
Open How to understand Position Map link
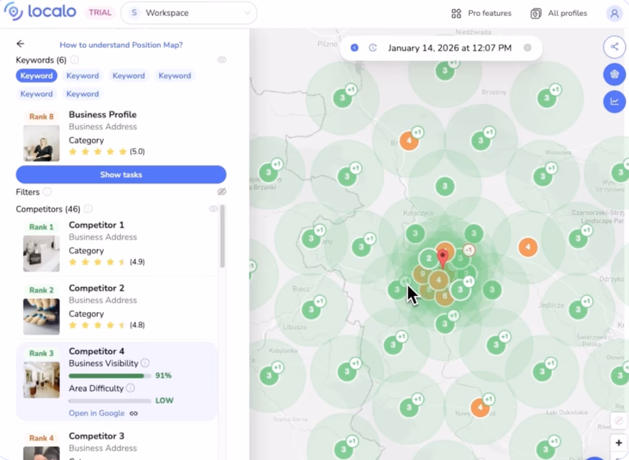pos(121,45)
